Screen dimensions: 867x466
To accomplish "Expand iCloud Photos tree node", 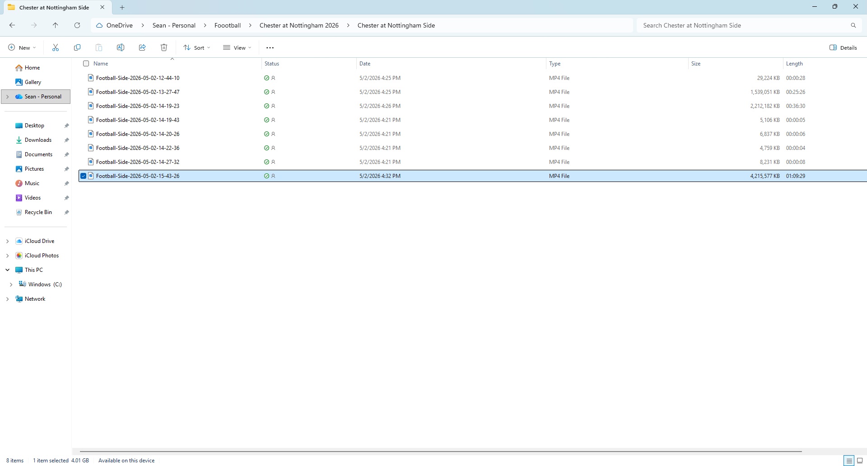I will (7, 256).
